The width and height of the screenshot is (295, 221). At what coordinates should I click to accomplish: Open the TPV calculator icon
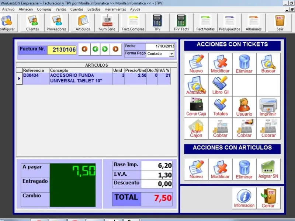[x=157, y=23]
